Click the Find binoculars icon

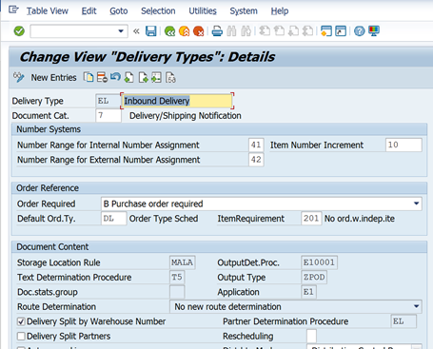pyautogui.click(x=231, y=31)
